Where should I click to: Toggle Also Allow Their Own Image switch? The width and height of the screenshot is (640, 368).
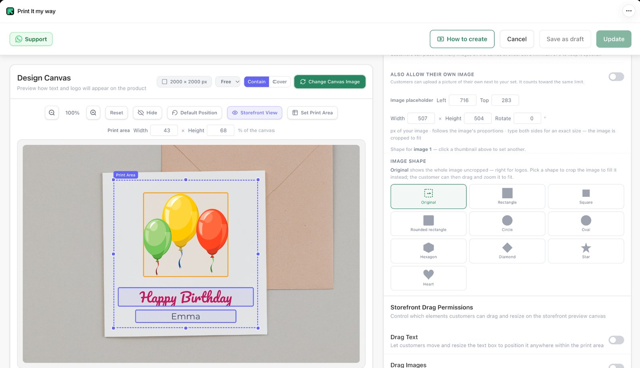pos(616,77)
